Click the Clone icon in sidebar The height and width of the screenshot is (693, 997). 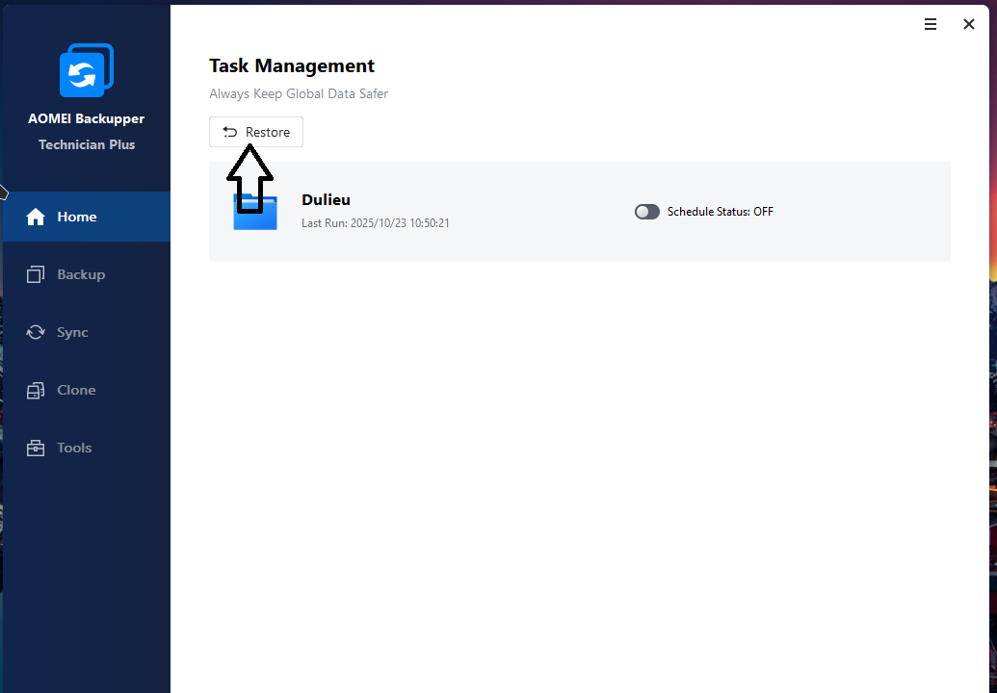[36, 390]
